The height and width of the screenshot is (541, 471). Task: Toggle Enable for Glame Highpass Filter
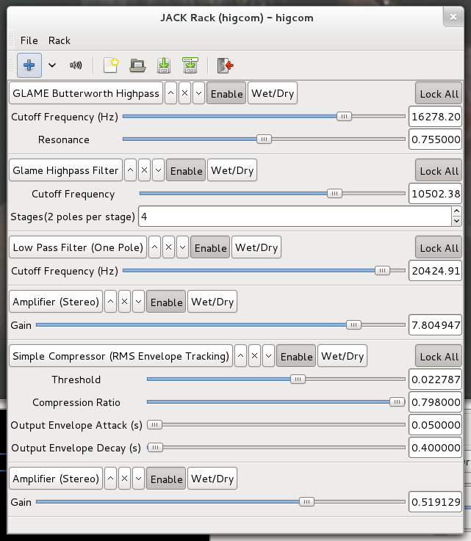coord(186,170)
